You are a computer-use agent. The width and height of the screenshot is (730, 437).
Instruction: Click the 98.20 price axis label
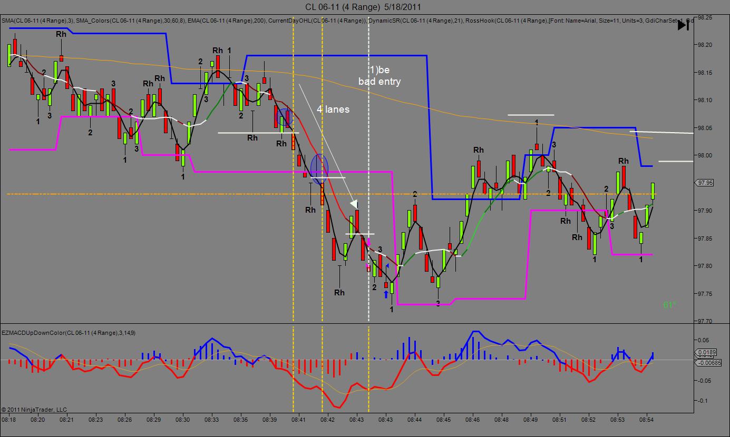[x=705, y=45]
